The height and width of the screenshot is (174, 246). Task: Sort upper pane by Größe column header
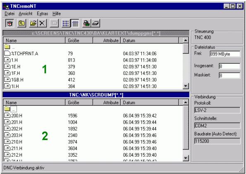click(x=79, y=41)
